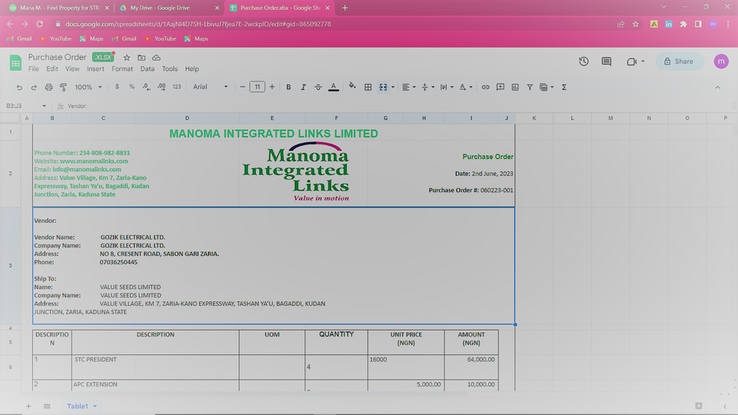Toggle strikethrough formatting
The image size is (738, 415).
tap(318, 87)
